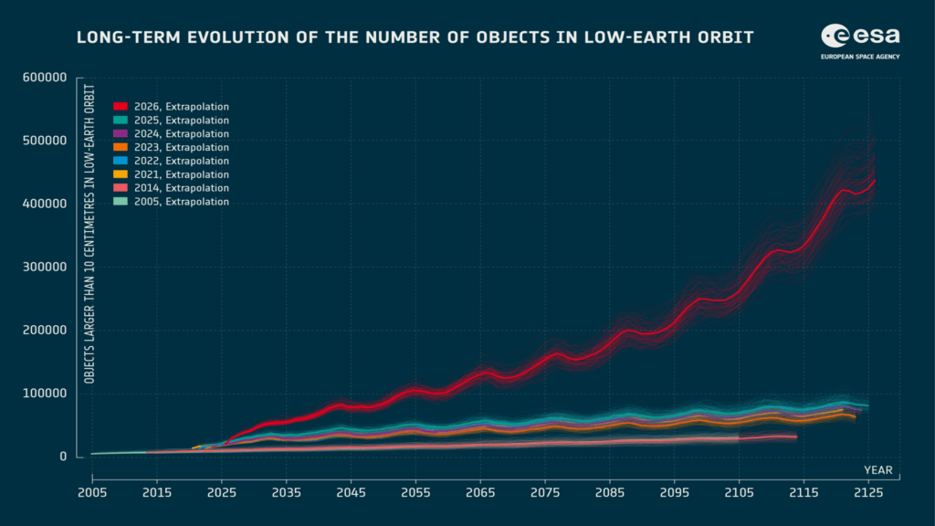Viewport: 935px width, 526px height.
Task: Click the teal 2025 Extrapolation swatch
Action: [x=121, y=121]
